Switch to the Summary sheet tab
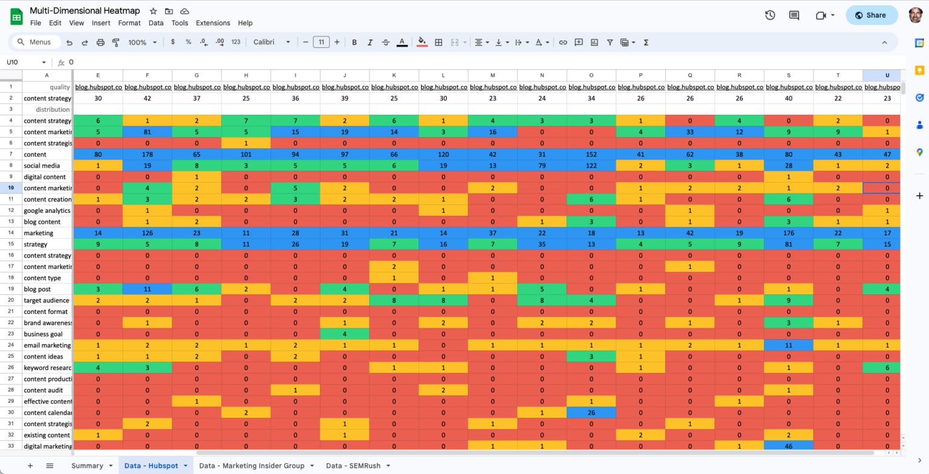Screen dimensions: 929x474 pyautogui.click(x=88, y=466)
